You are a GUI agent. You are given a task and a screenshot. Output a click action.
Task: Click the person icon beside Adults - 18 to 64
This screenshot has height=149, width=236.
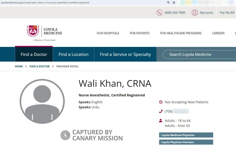coord(160,121)
